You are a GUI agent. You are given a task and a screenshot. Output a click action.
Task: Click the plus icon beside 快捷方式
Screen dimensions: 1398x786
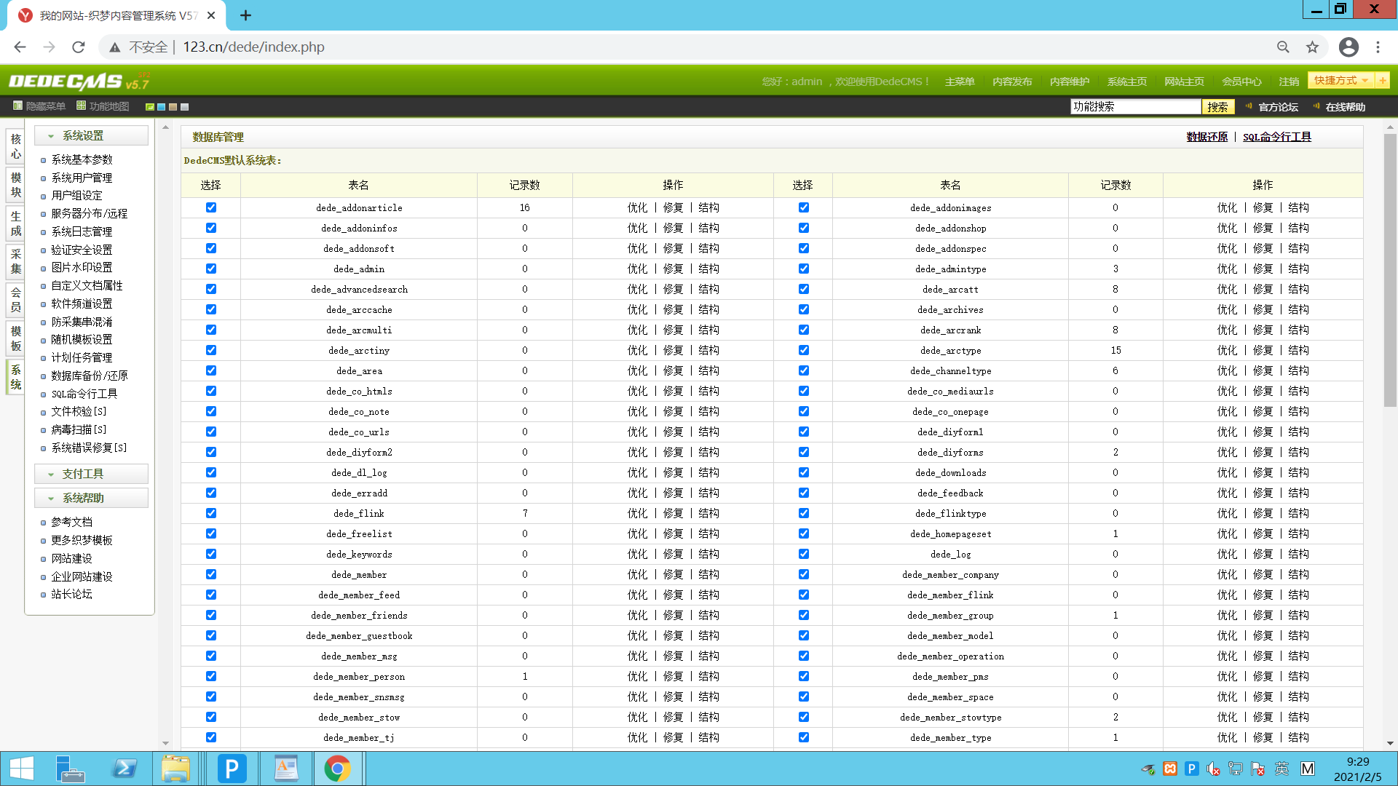[x=1382, y=81]
